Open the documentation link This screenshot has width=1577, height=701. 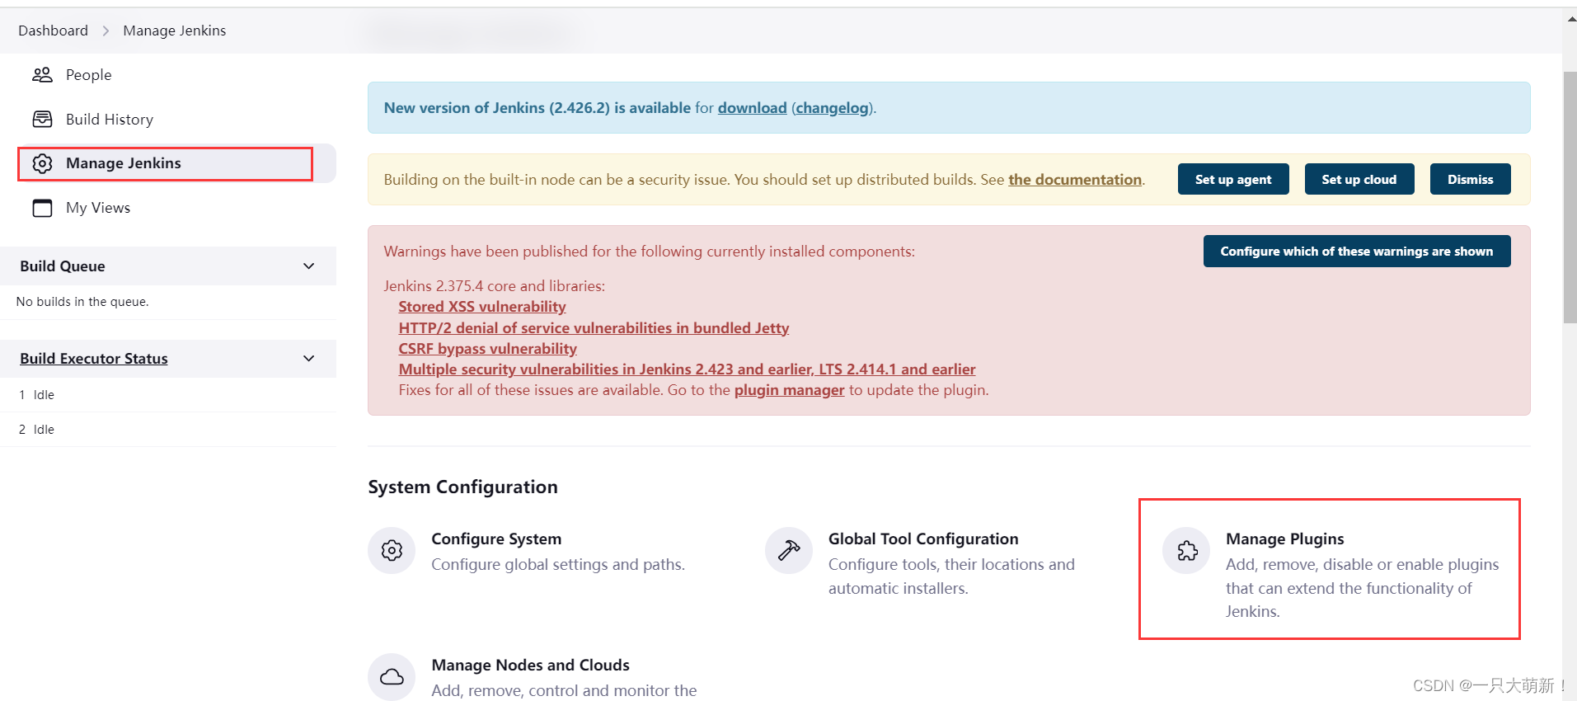click(1075, 180)
